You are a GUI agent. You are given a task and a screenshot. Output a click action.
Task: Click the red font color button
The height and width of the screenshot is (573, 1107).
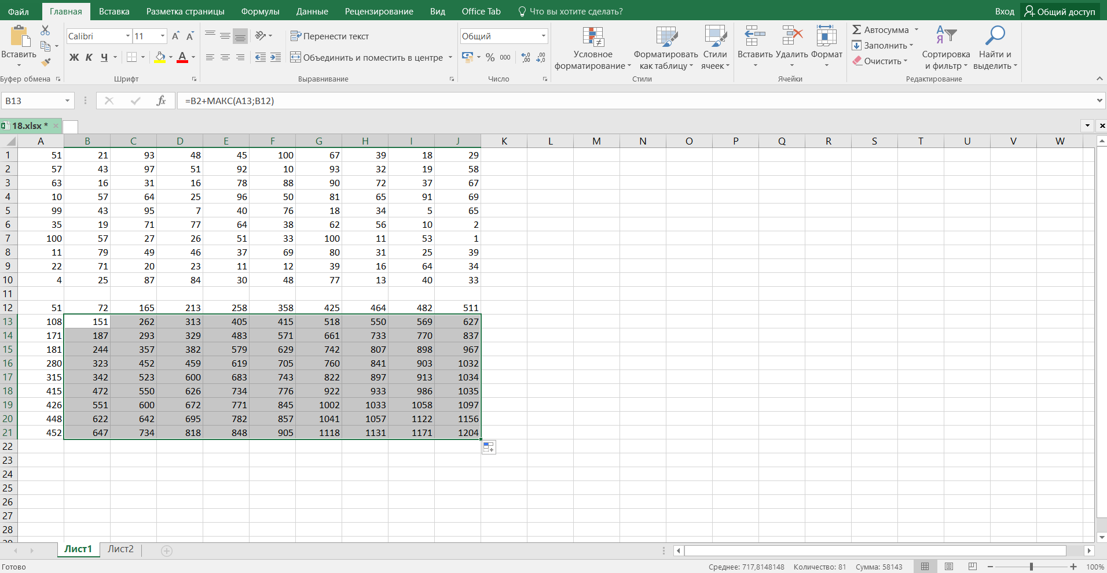point(182,57)
